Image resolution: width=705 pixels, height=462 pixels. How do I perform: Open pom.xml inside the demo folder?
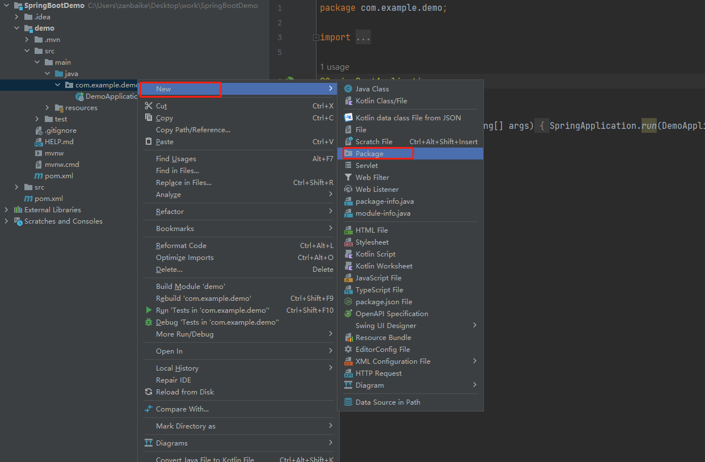click(x=59, y=176)
